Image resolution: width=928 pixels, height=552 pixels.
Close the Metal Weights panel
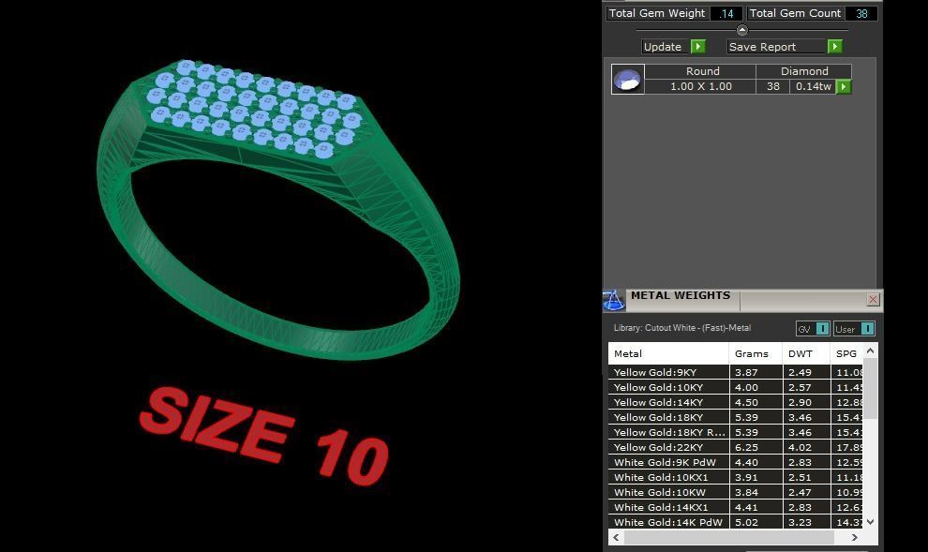(x=873, y=299)
